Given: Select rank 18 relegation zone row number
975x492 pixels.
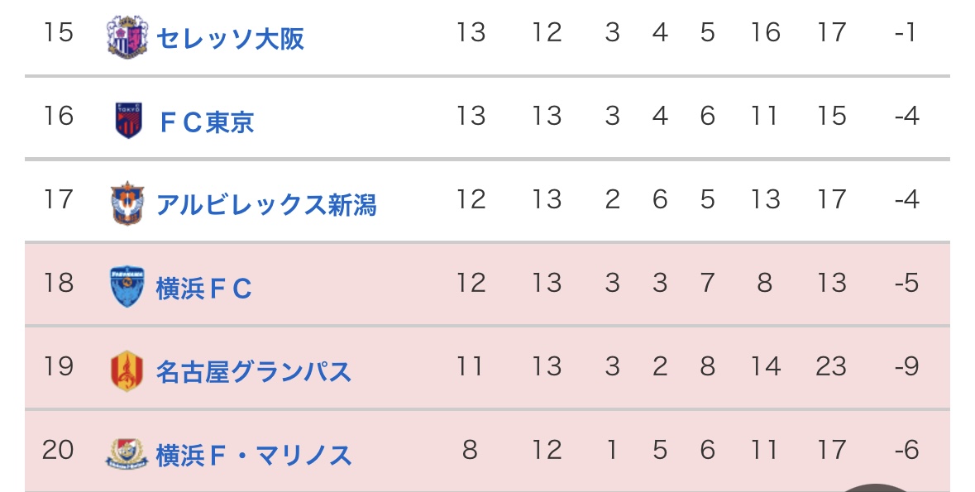Looking at the screenshot, I should point(59,283).
